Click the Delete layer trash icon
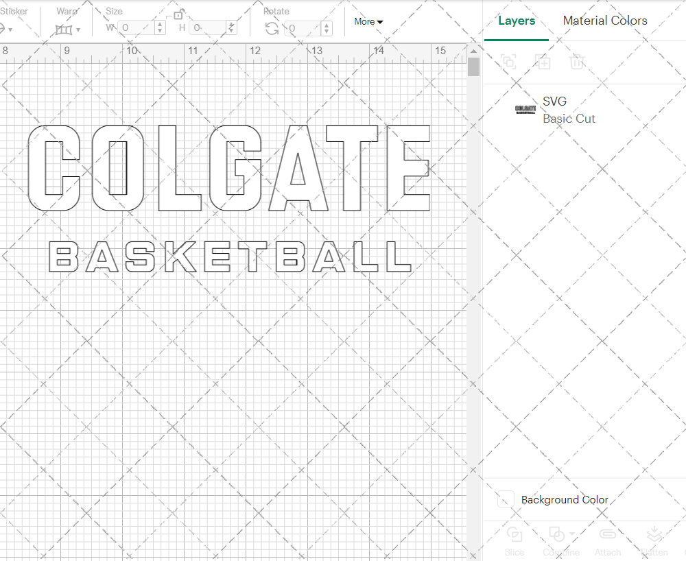Image resolution: width=686 pixels, height=561 pixels. point(577,62)
